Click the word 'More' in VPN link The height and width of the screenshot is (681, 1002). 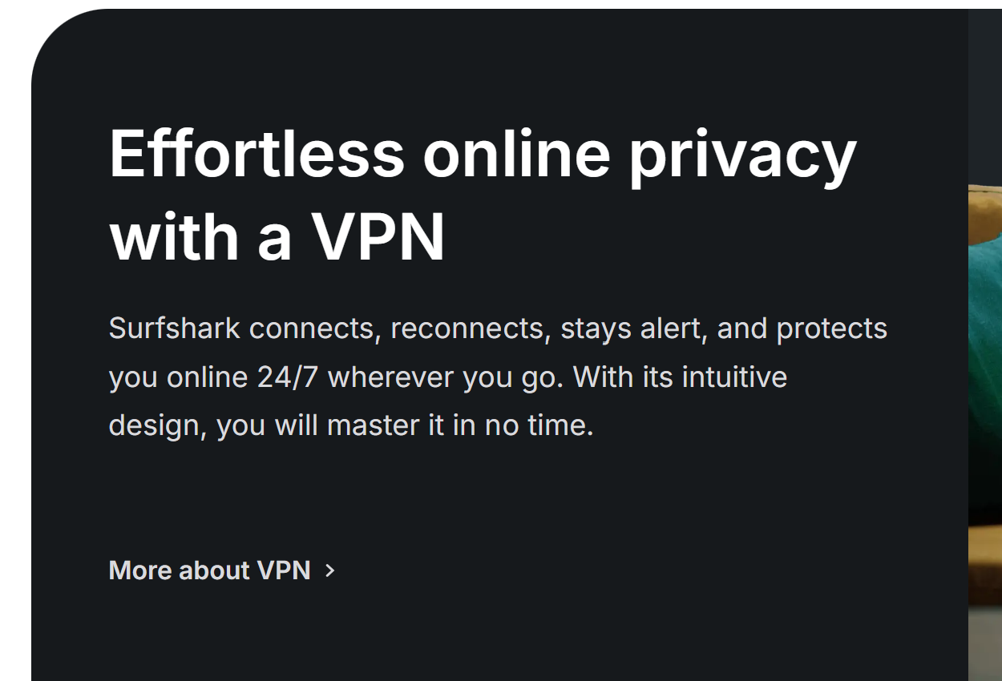[x=139, y=570]
